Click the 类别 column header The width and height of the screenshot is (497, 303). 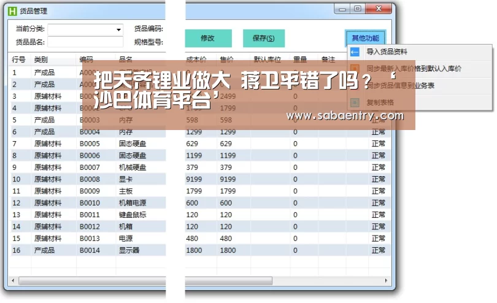pos(41,59)
